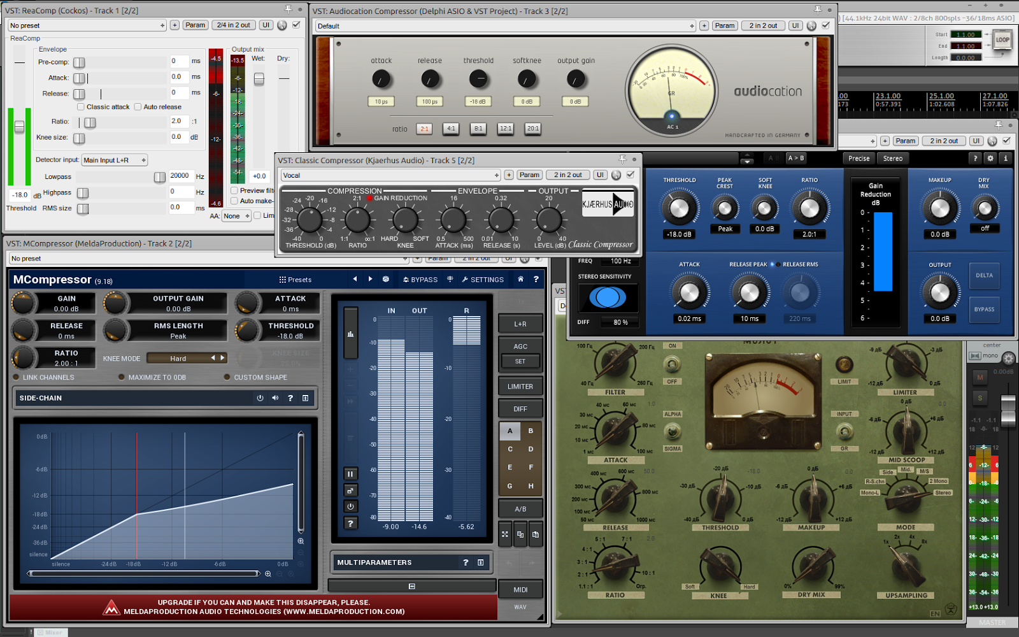
Task: Open help from MCompressor's top toolbar
Action: 536,279
